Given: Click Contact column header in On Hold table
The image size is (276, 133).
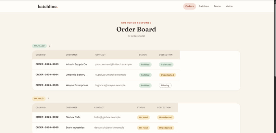Looking at the screenshot, I should click(x=99, y=107).
